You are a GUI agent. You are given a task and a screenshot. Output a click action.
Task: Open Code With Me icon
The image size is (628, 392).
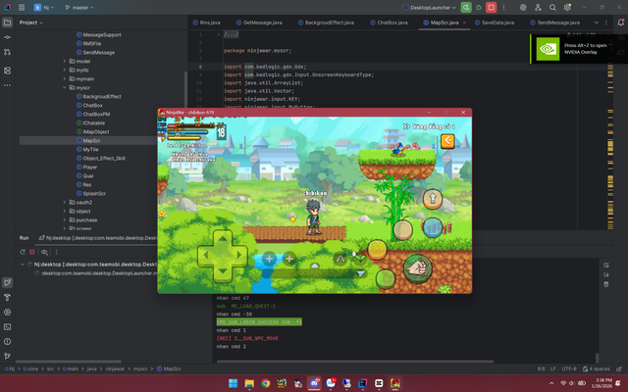tap(538, 7)
